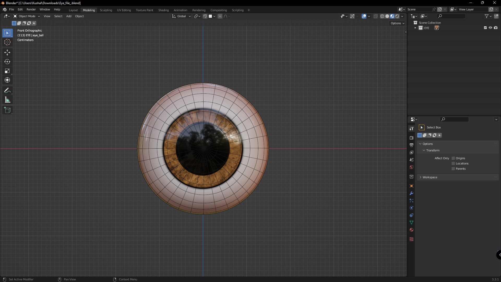
Task: Switch to the Sculpting workspace tab
Action: [106, 10]
